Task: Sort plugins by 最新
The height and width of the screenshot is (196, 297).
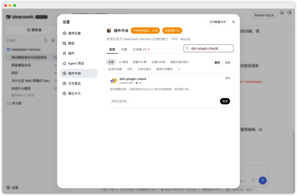Action: click(x=228, y=63)
